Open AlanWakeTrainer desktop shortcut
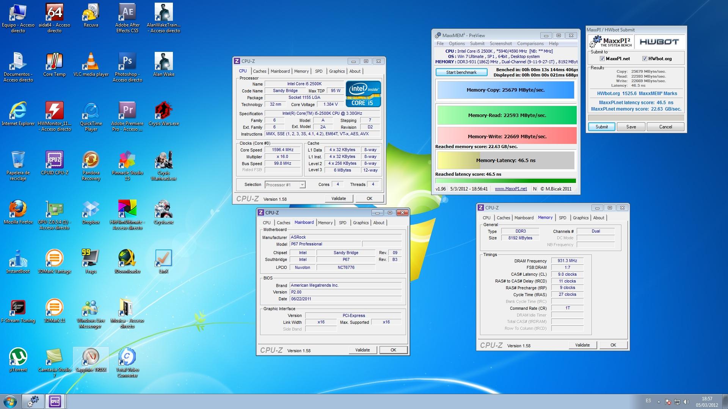The height and width of the screenshot is (409, 728). coord(164,18)
